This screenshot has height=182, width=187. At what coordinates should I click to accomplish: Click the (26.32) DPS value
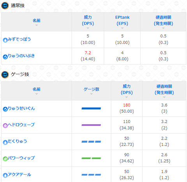pyautogui.click(x=127, y=178)
